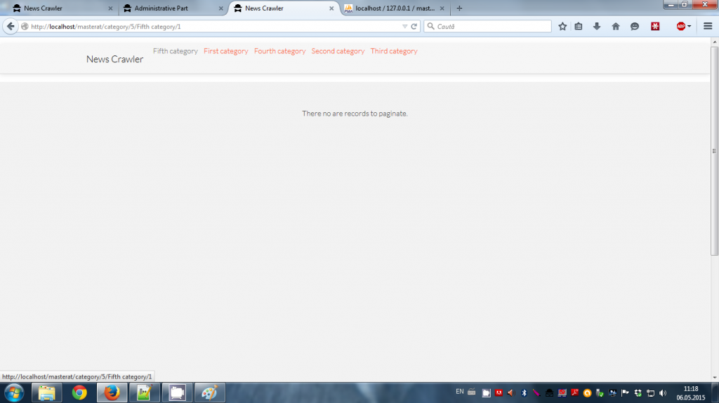Click the Firefox taskbar icon
The image size is (719, 403).
[x=112, y=393]
